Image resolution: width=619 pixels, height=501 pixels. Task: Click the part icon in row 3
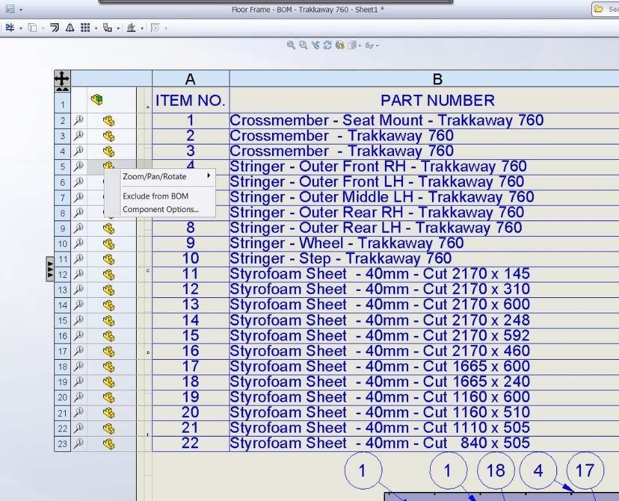pyautogui.click(x=108, y=136)
